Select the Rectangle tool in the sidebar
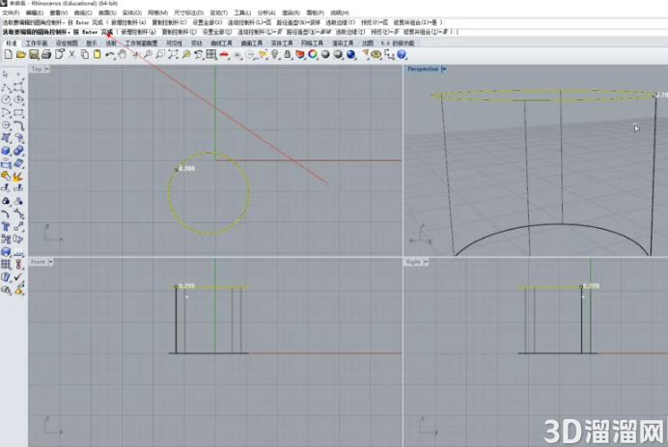 click(18, 113)
